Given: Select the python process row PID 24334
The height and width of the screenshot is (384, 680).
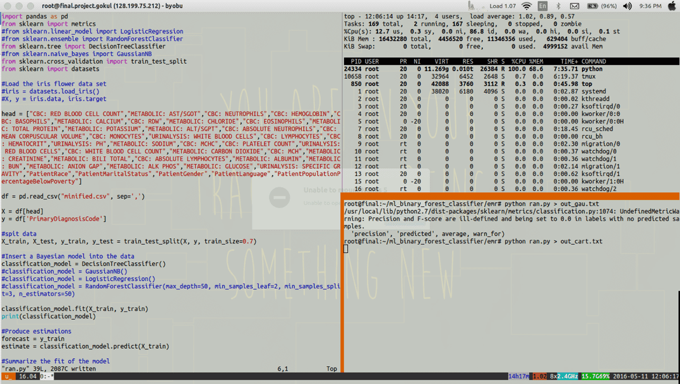Looking at the screenshot, I should 511,69.
